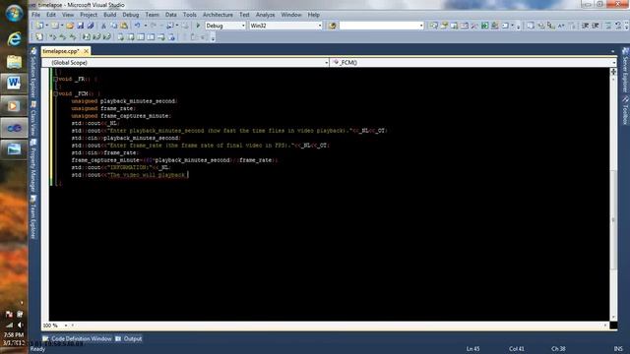This screenshot has height=354, width=630.
Task: Switch to Microsoft Word on the taskbar
Action: pyautogui.click(x=14, y=84)
